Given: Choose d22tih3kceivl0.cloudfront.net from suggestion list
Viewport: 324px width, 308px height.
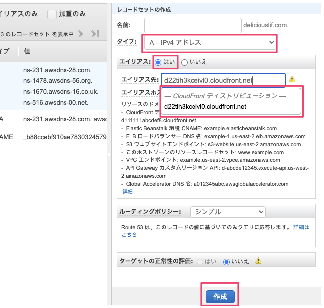Looking at the screenshot, I should (204, 106).
